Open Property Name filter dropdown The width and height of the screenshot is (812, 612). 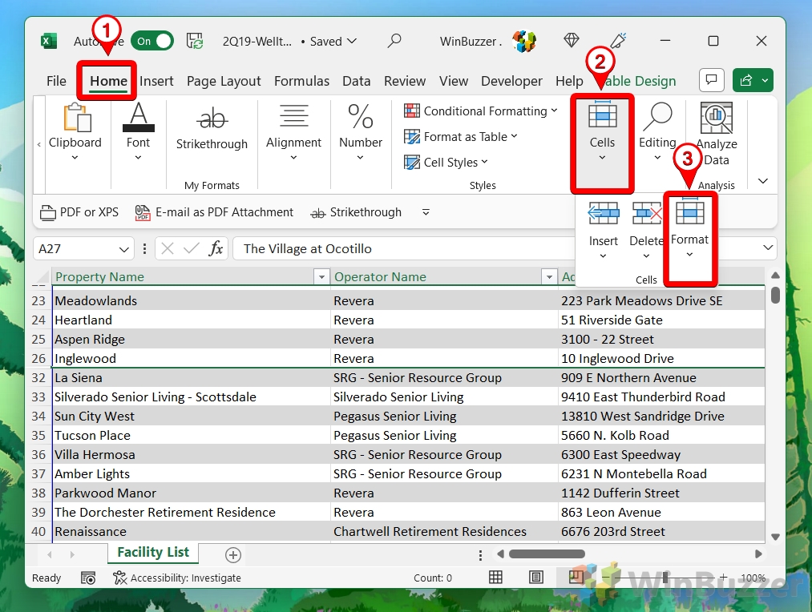click(x=321, y=277)
